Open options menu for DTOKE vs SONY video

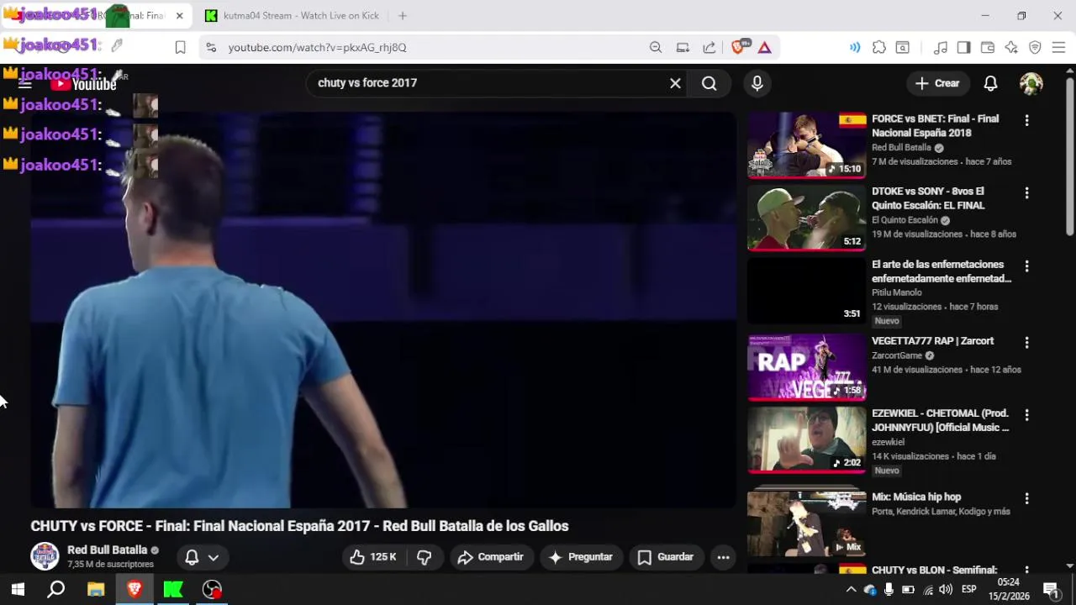point(1026,193)
